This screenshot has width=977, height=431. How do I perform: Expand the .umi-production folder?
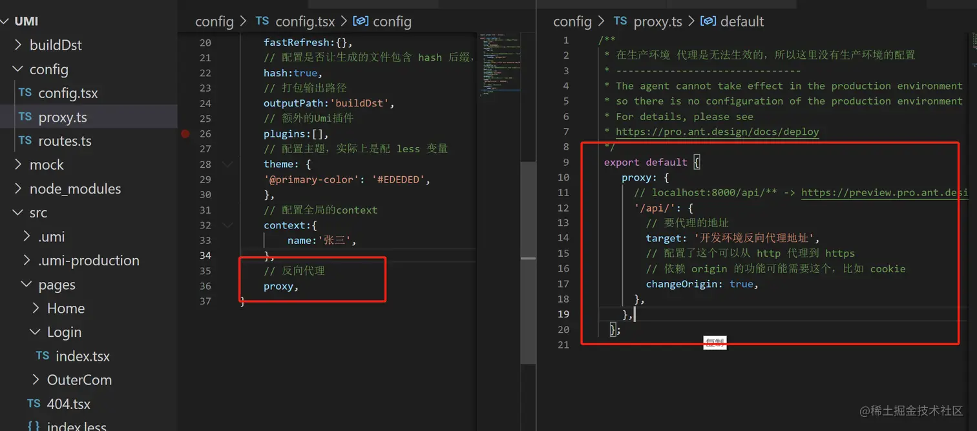27,260
